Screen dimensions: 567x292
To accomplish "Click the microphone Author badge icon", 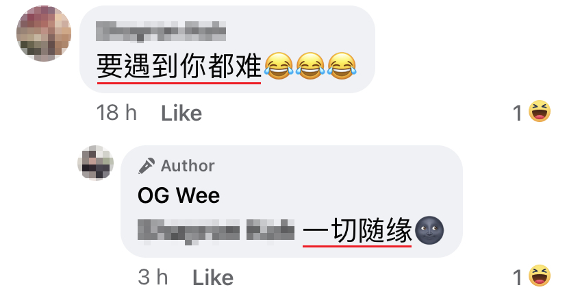I will 147,166.
